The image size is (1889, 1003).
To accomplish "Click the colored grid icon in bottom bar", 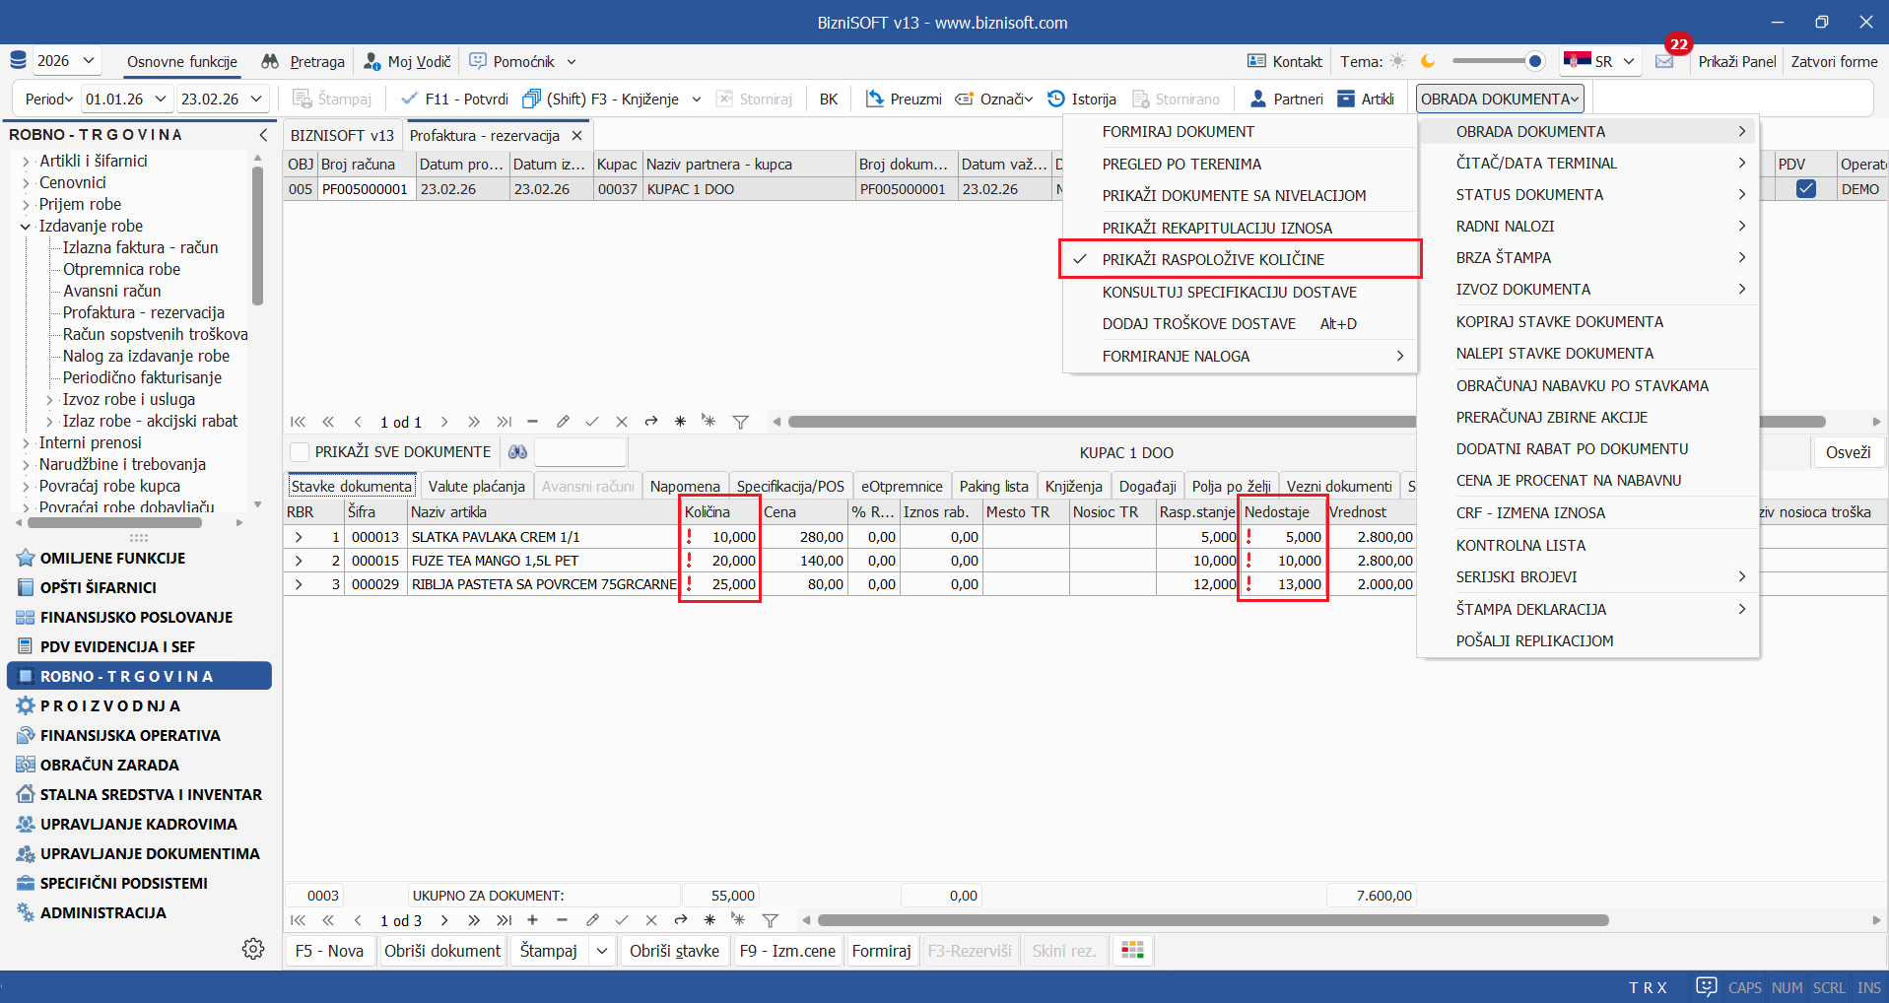I will [1132, 951].
